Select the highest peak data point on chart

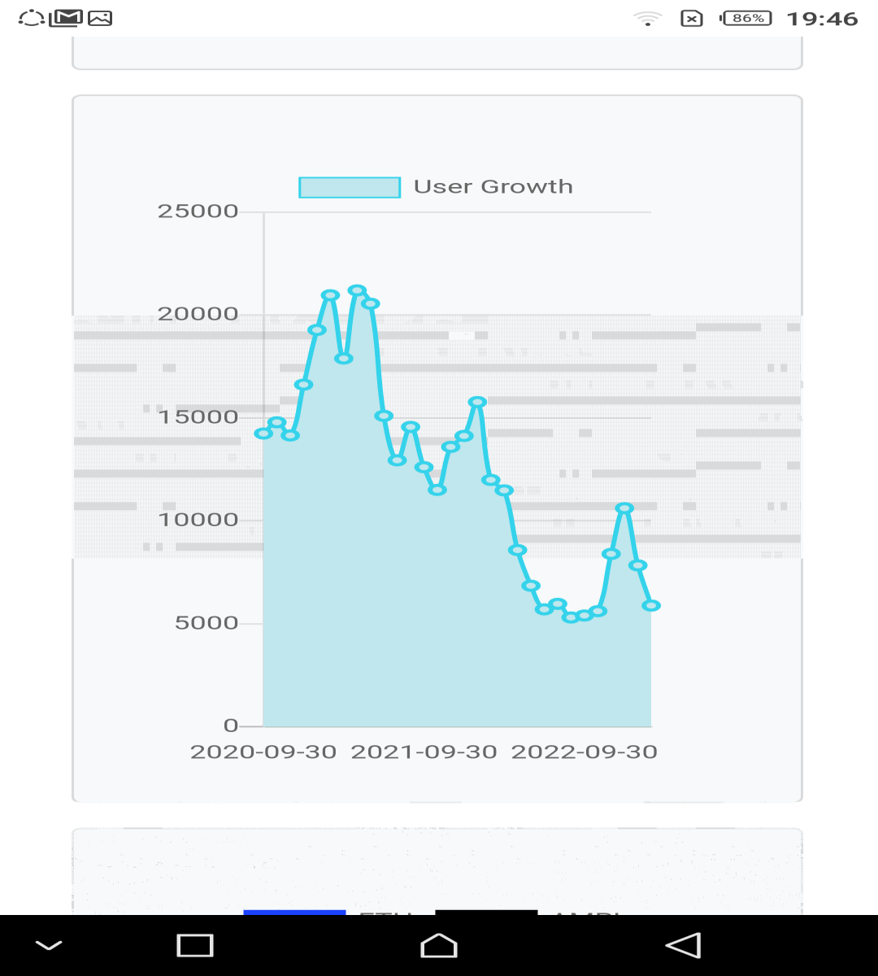click(357, 290)
